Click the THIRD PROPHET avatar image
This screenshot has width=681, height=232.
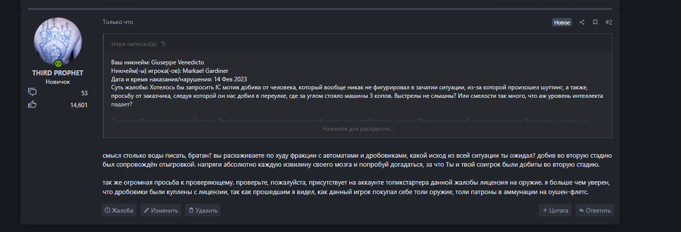57,41
